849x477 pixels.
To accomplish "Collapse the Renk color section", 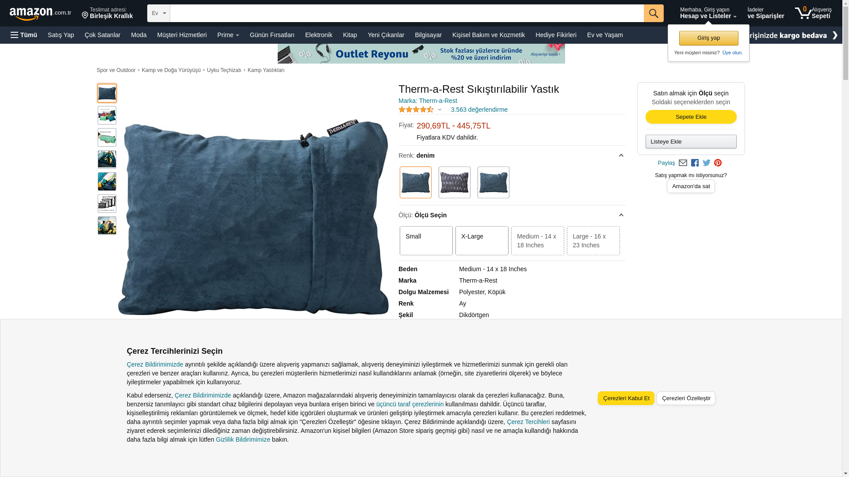I will coord(621,155).
